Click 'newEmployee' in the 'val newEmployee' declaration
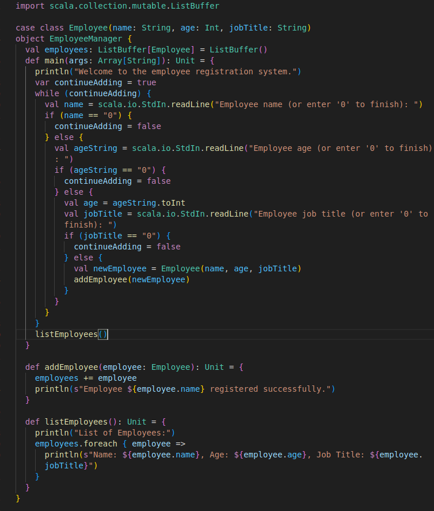 tap(120, 268)
